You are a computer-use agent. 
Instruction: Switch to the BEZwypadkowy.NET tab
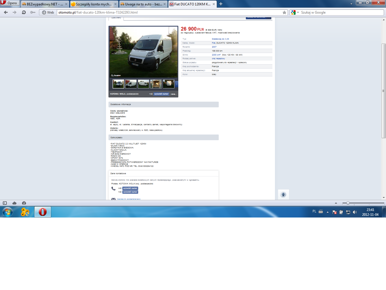(45, 4)
